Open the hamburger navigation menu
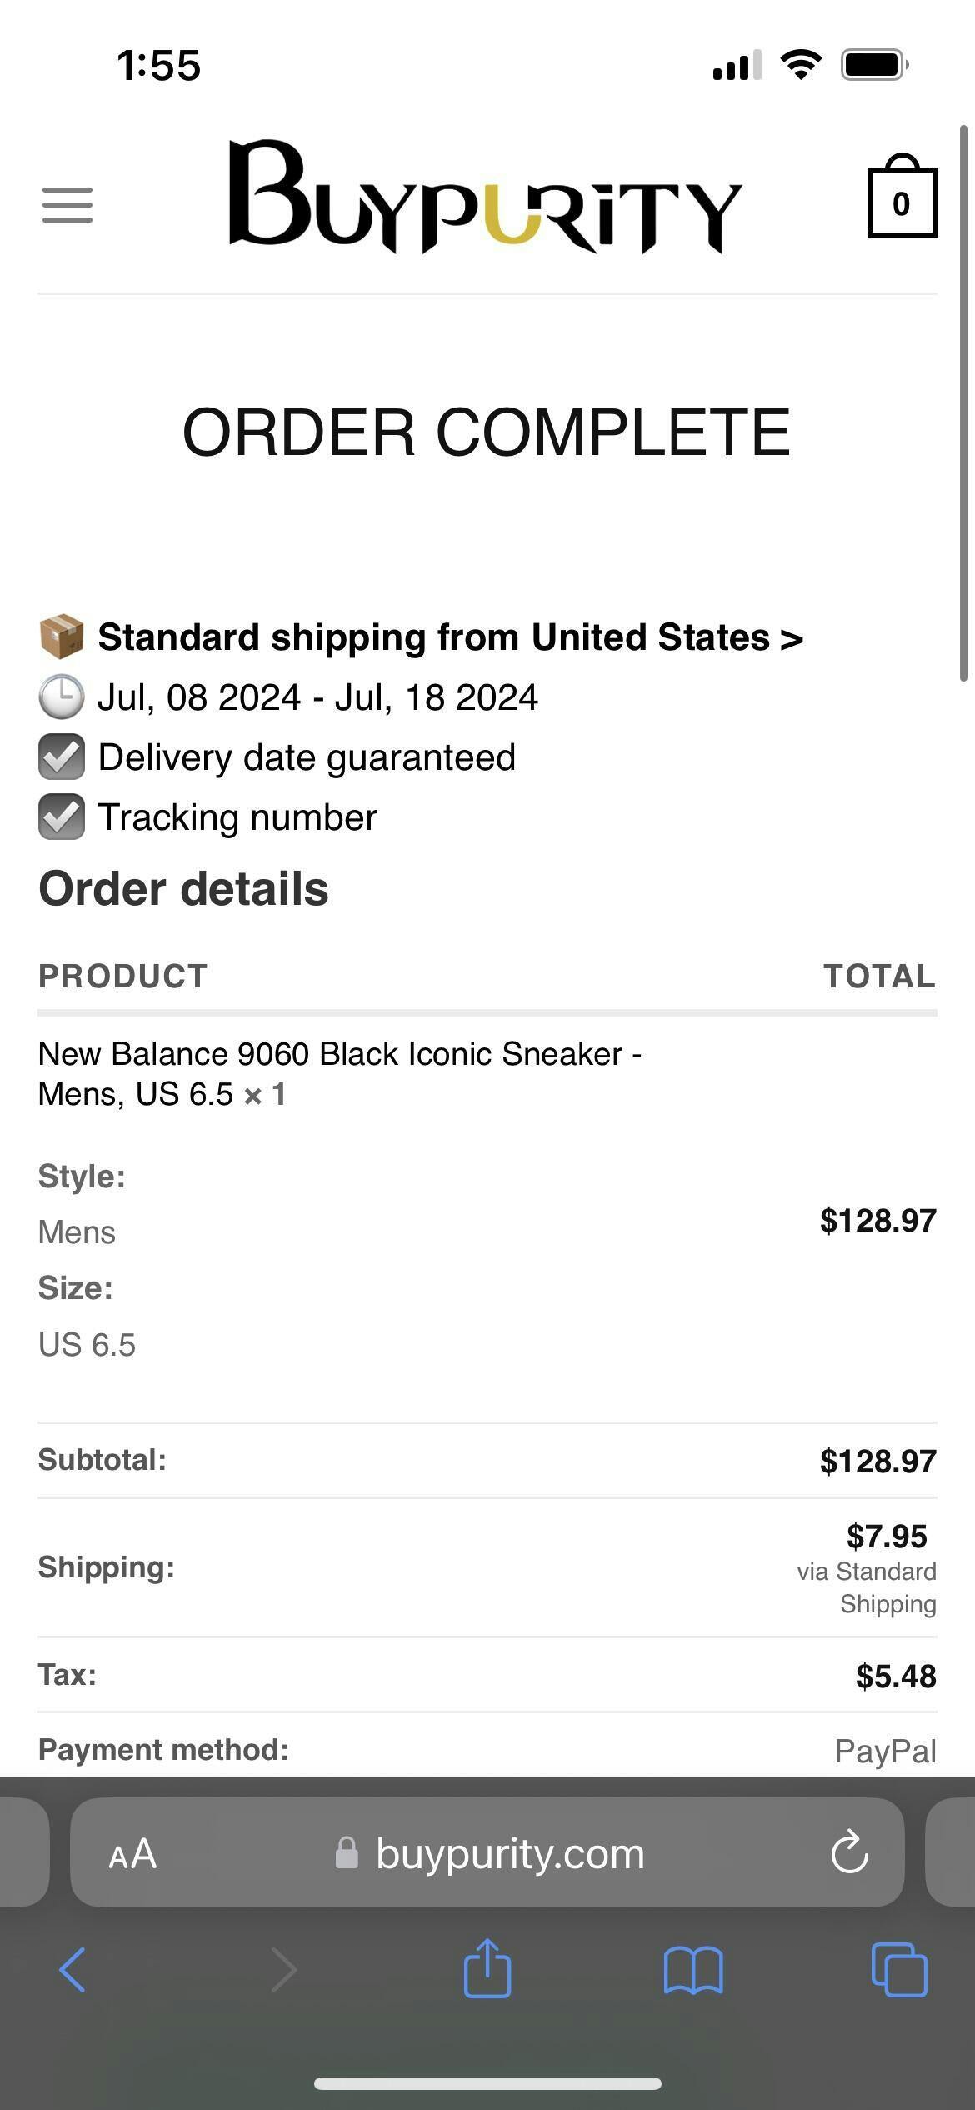The image size is (975, 2110). click(x=67, y=204)
